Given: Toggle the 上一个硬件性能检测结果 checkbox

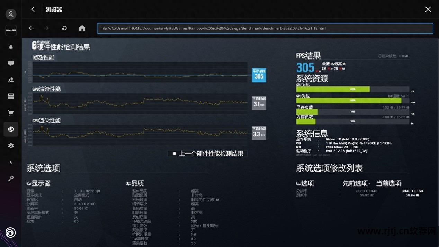Looking at the screenshot, I should coord(174,154).
